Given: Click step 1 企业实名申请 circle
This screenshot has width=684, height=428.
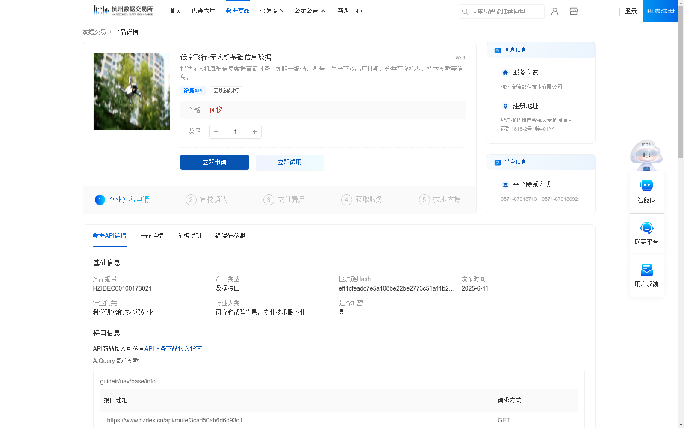Looking at the screenshot, I should tap(100, 200).
